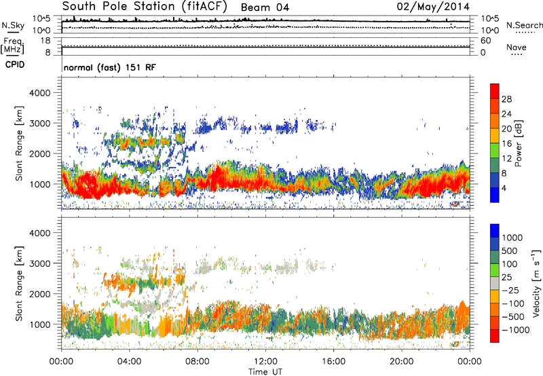Click the '1000' velocity colorbar tick label
This screenshot has height=376, width=543.
point(512,238)
